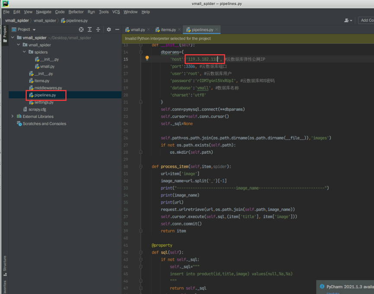The height and width of the screenshot is (294, 374).
Task: Click the yellow lightbulb intention icon
Action: (x=147, y=58)
